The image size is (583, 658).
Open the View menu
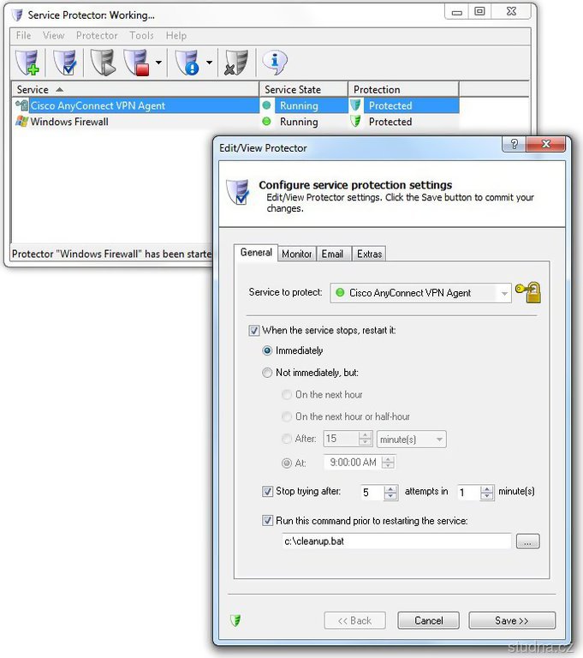(x=54, y=36)
